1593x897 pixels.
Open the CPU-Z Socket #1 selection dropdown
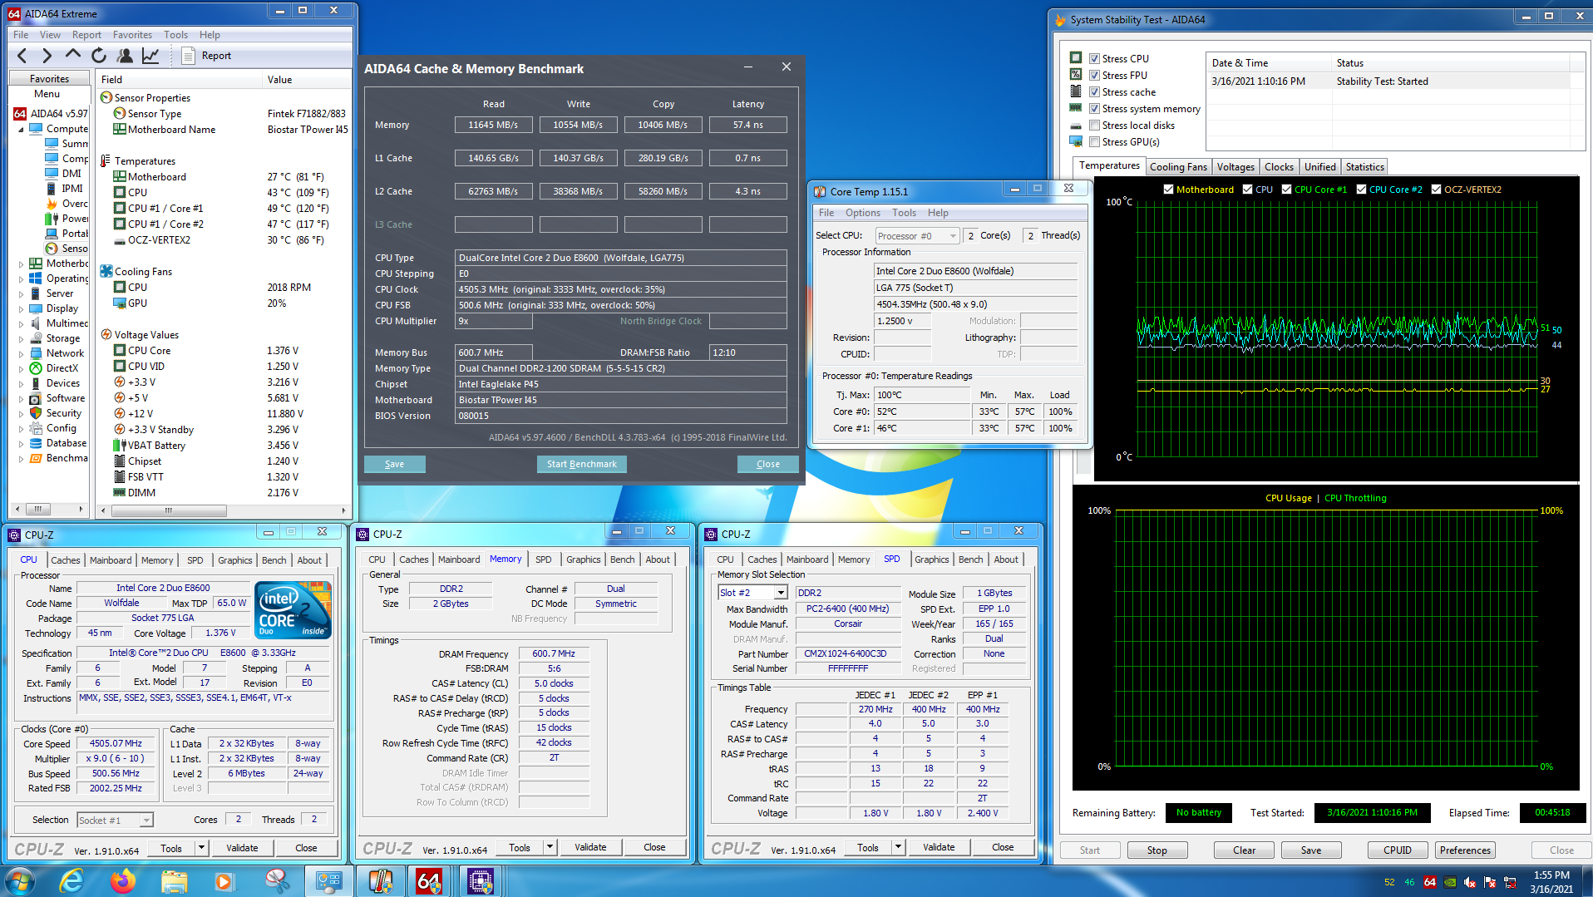(x=115, y=821)
